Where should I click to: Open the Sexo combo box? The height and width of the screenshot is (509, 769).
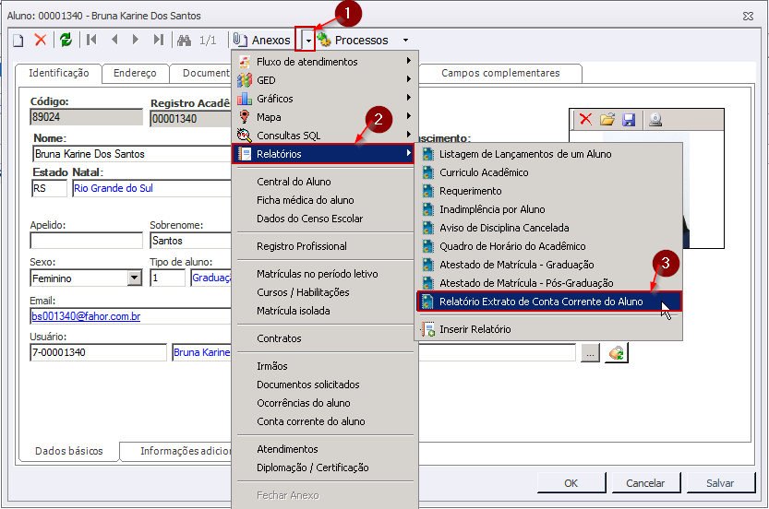point(134,278)
